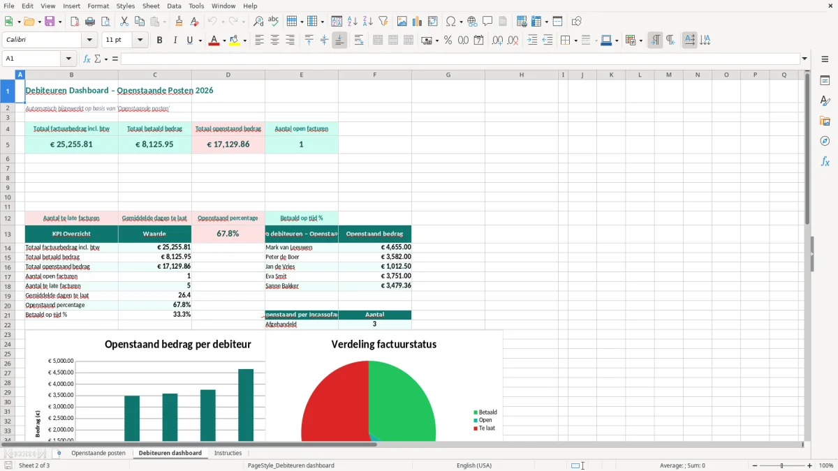Open background color dropdown arrow
This screenshot has width=838, height=471.
244,40
